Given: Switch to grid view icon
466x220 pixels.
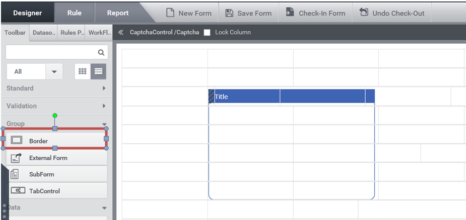Looking at the screenshot, I should coord(82,71).
